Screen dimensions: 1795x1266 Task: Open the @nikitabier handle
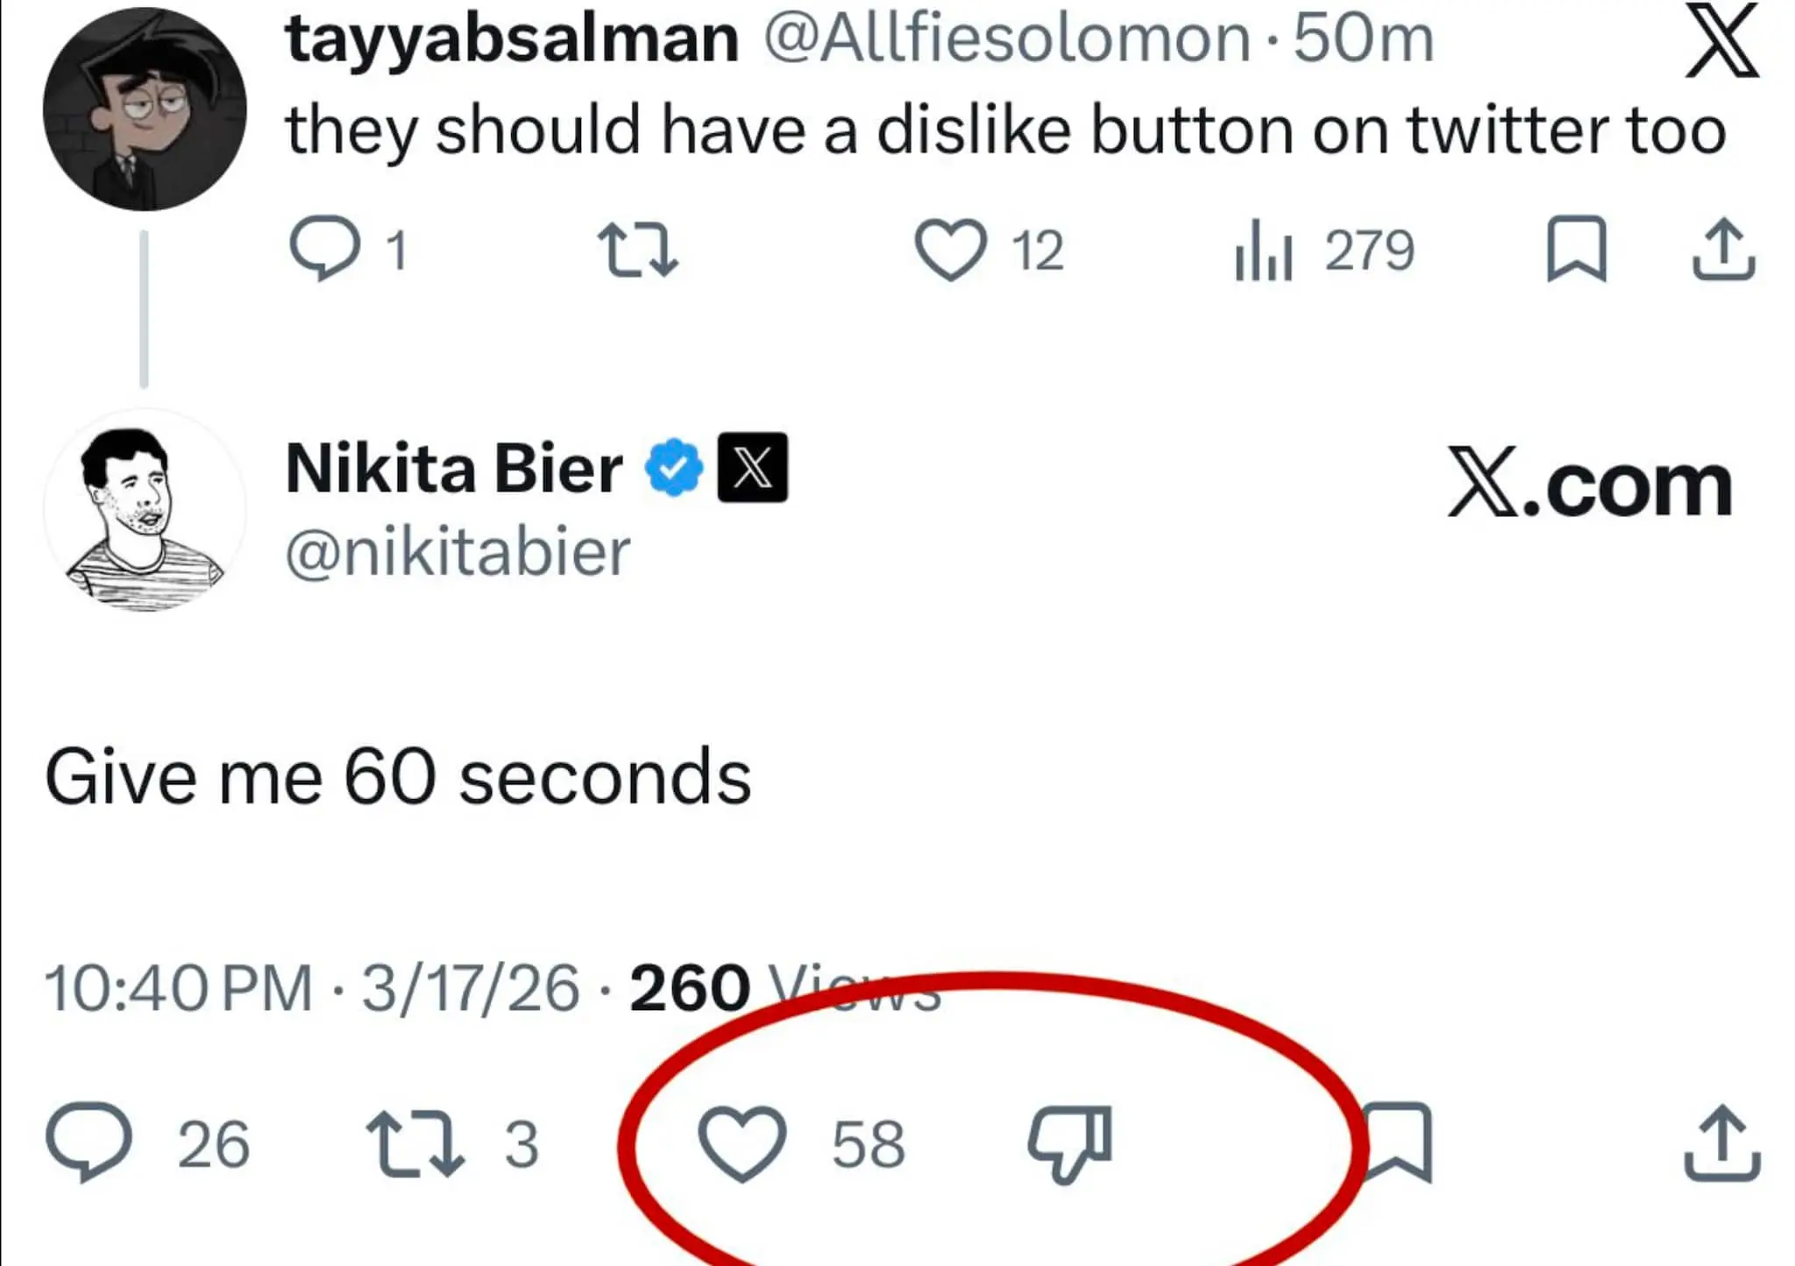458,553
